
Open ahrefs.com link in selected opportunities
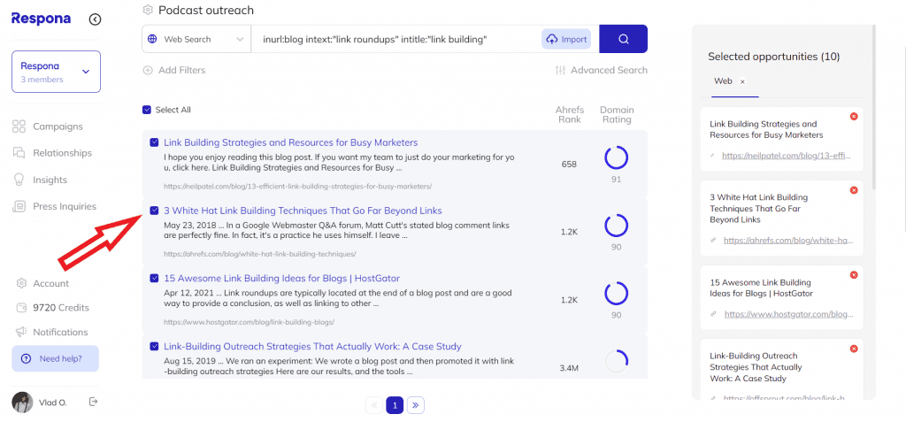coord(788,241)
